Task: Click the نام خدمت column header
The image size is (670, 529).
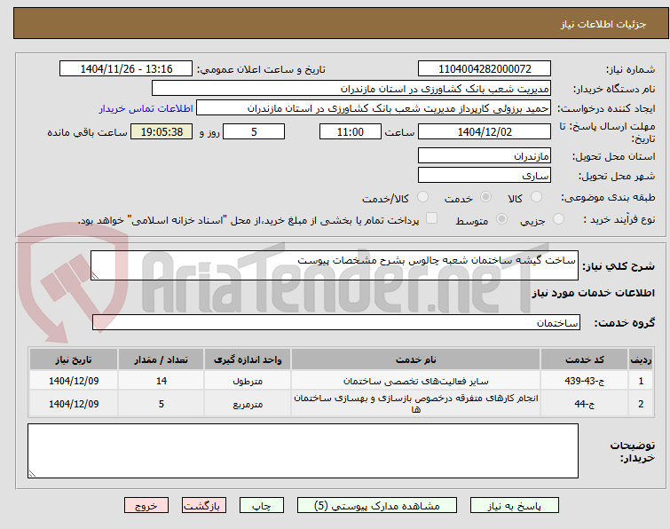Action: pos(416,359)
